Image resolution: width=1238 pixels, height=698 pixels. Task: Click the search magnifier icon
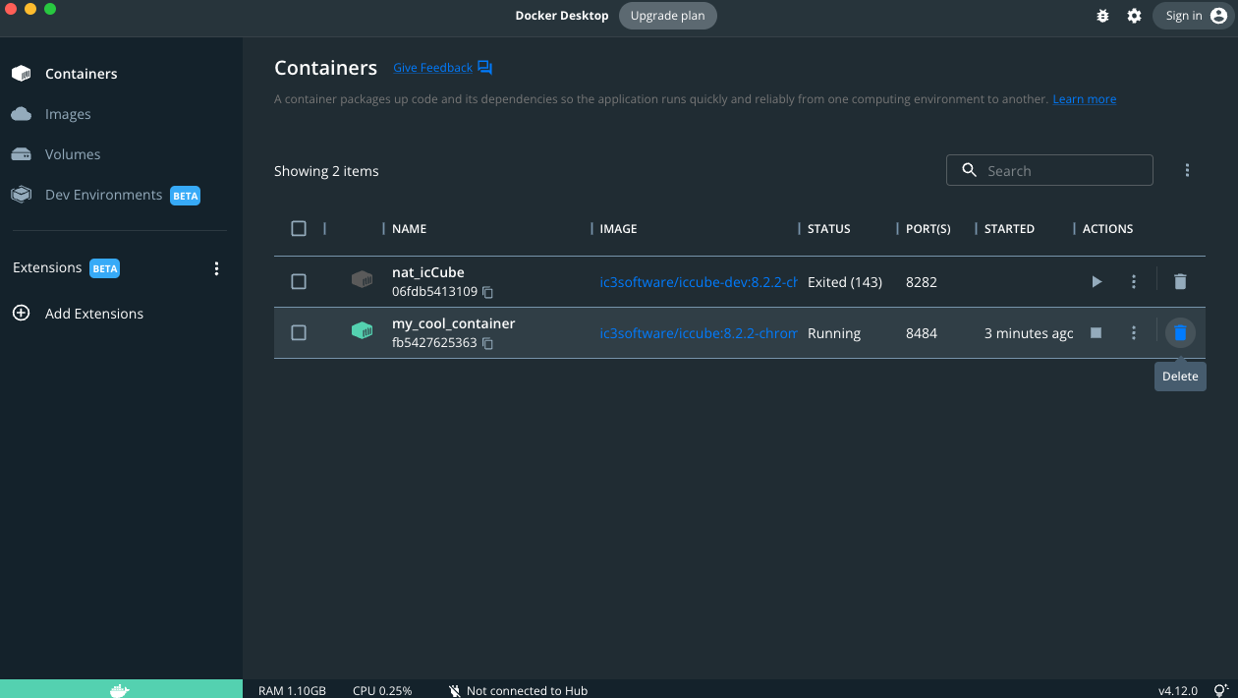969,170
